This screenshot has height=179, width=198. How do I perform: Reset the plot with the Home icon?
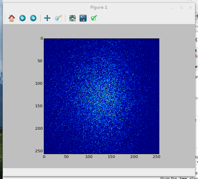click(12, 18)
